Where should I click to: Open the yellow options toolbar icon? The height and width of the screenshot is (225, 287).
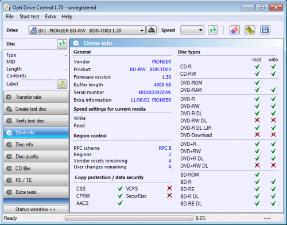(250, 30)
